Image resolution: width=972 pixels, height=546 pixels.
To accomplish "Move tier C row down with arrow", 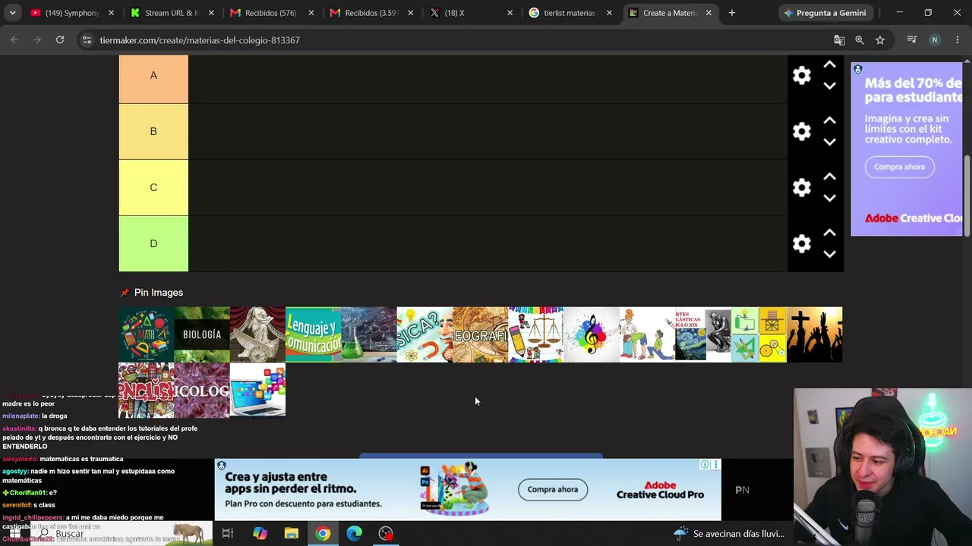I will 829,198.
